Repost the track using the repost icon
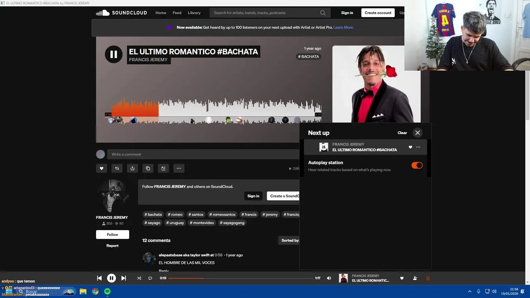This screenshot has width=530, height=298. click(x=117, y=168)
